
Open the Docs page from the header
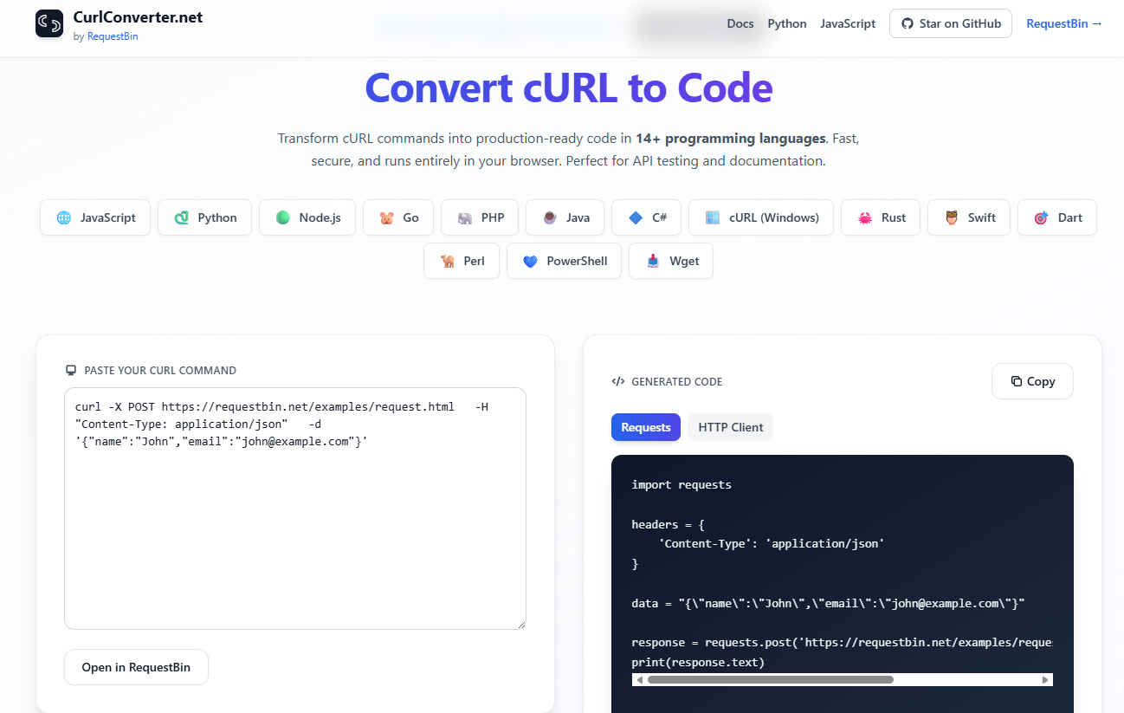click(740, 23)
